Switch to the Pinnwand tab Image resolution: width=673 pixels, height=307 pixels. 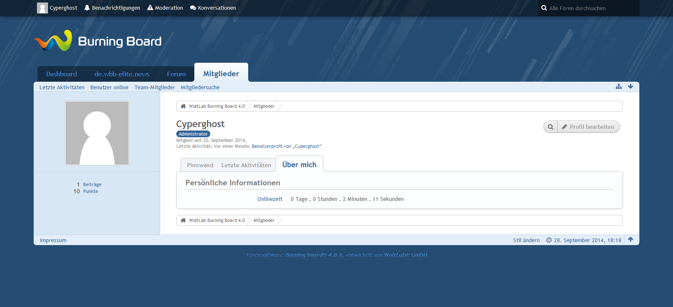pyautogui.click(x=200, y=165)
